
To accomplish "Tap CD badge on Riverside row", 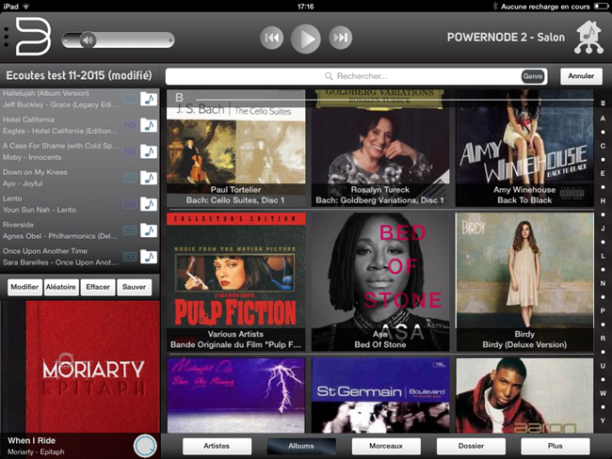I will (130, 230).
